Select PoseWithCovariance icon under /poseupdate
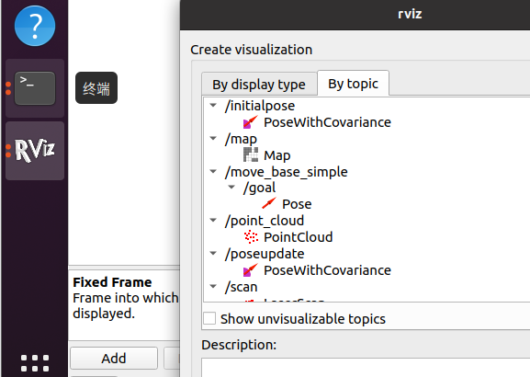The height and width of the screenshot is (377, 530). 251,270
